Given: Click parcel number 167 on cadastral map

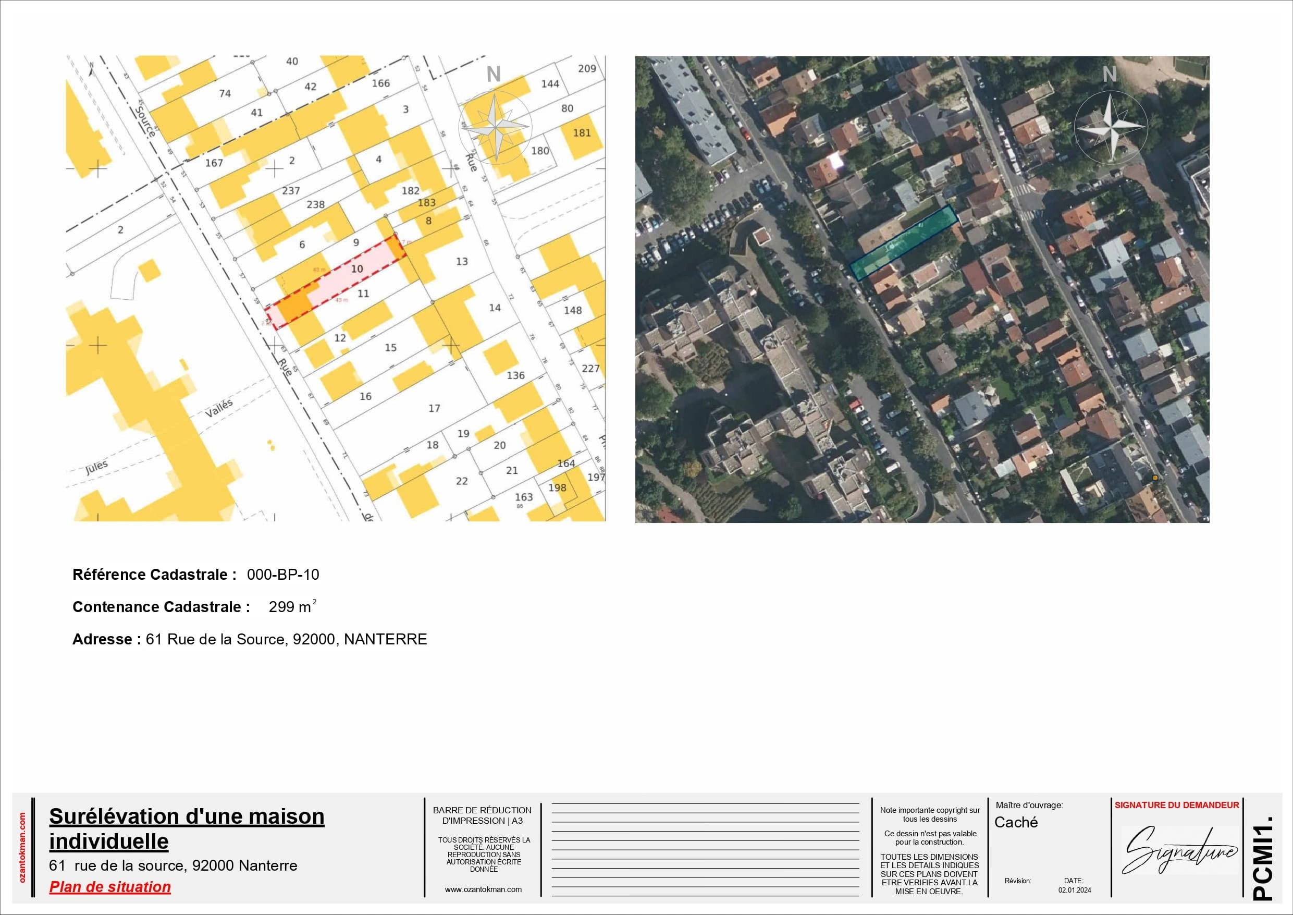Looking at the screenshot, I should point(214,163).
